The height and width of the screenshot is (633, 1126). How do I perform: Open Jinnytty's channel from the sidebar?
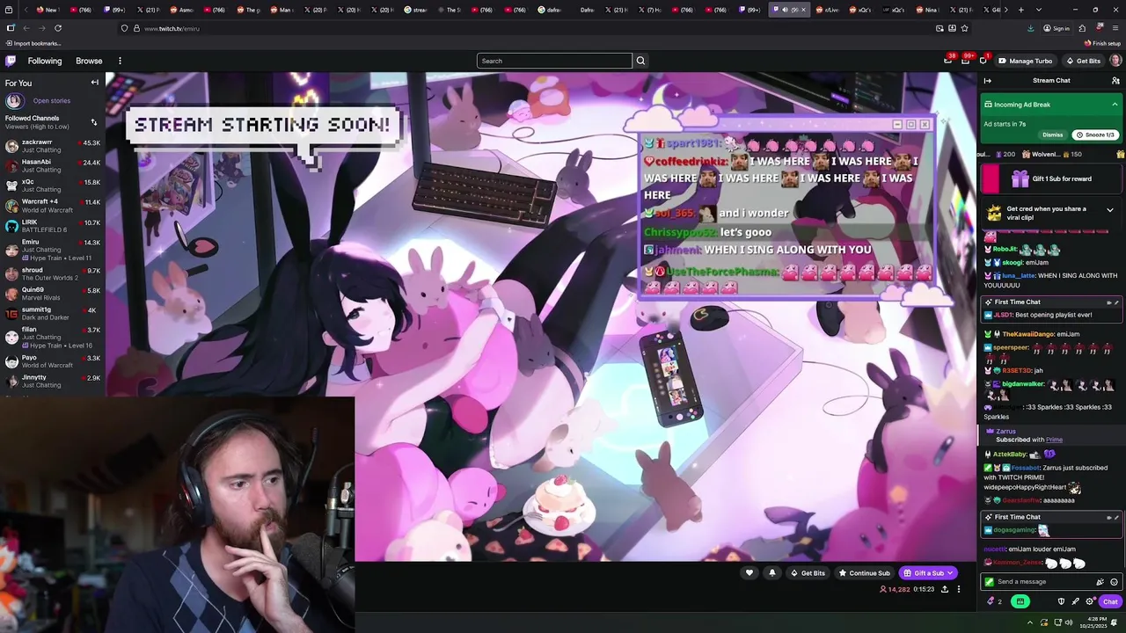point(53,381)
